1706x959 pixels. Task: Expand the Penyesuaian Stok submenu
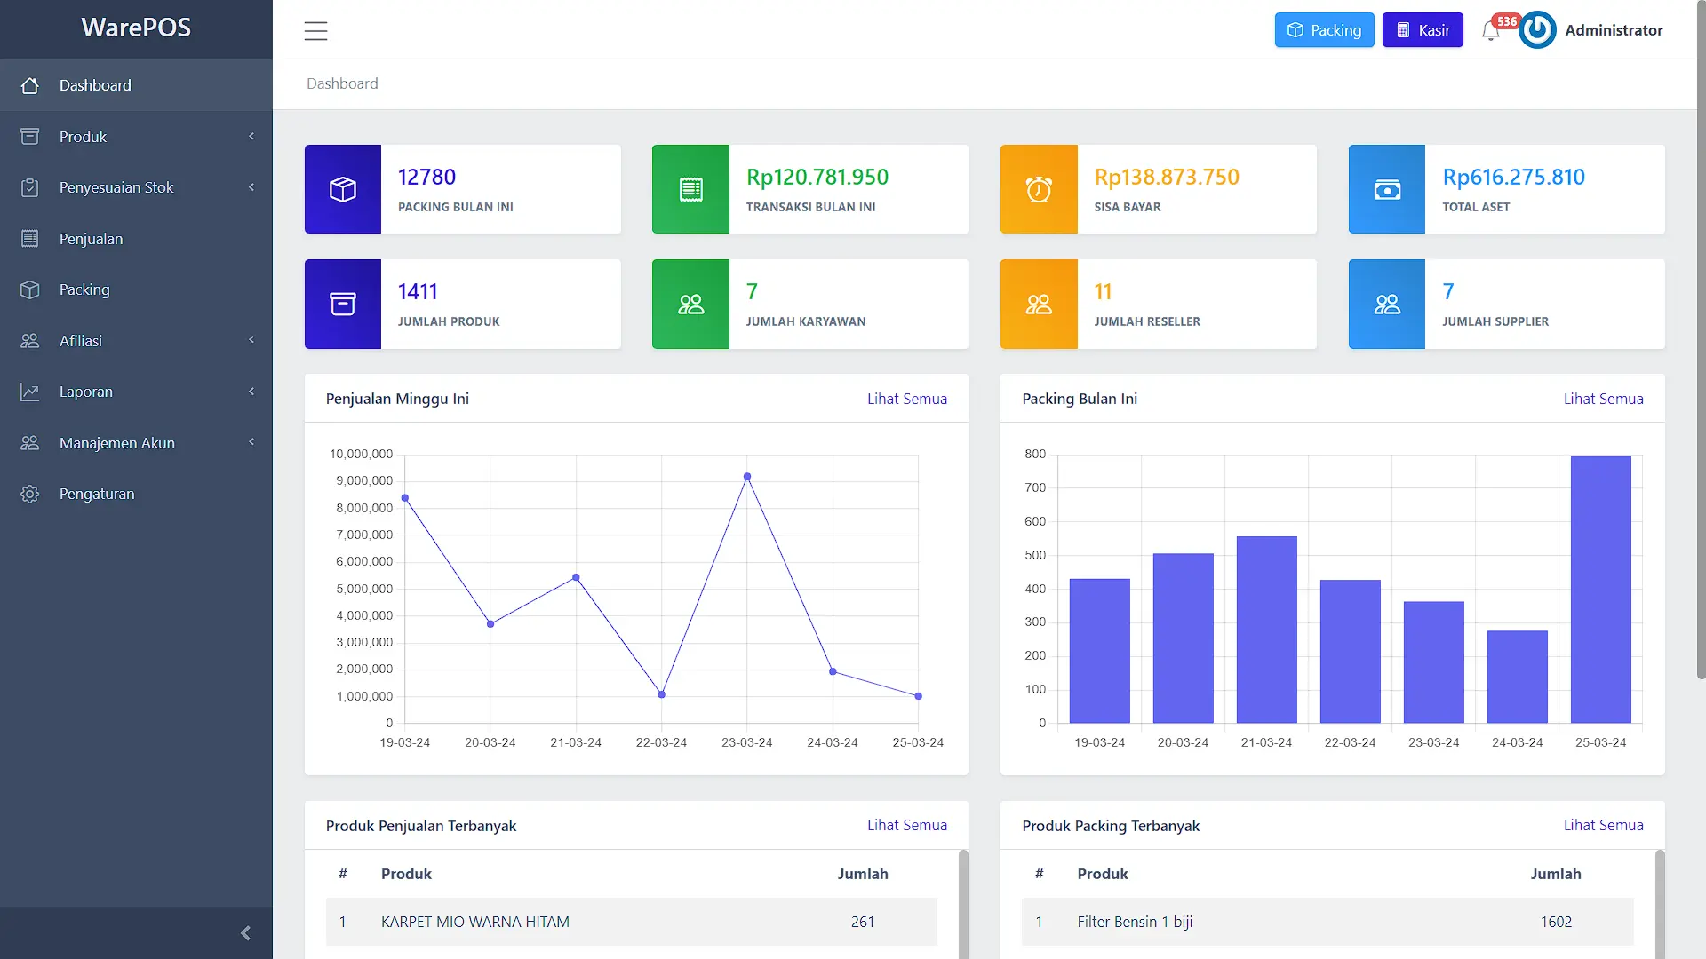pos(136,187)
